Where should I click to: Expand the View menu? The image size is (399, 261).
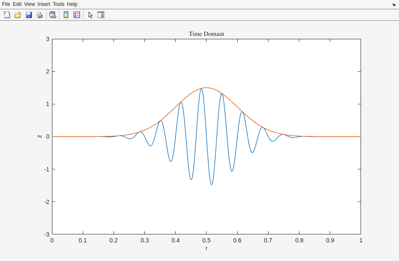coord(30,4)
